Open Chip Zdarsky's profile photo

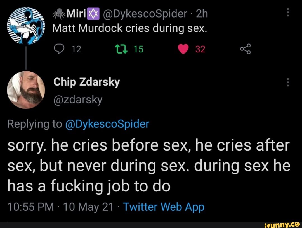coord(26,90)
